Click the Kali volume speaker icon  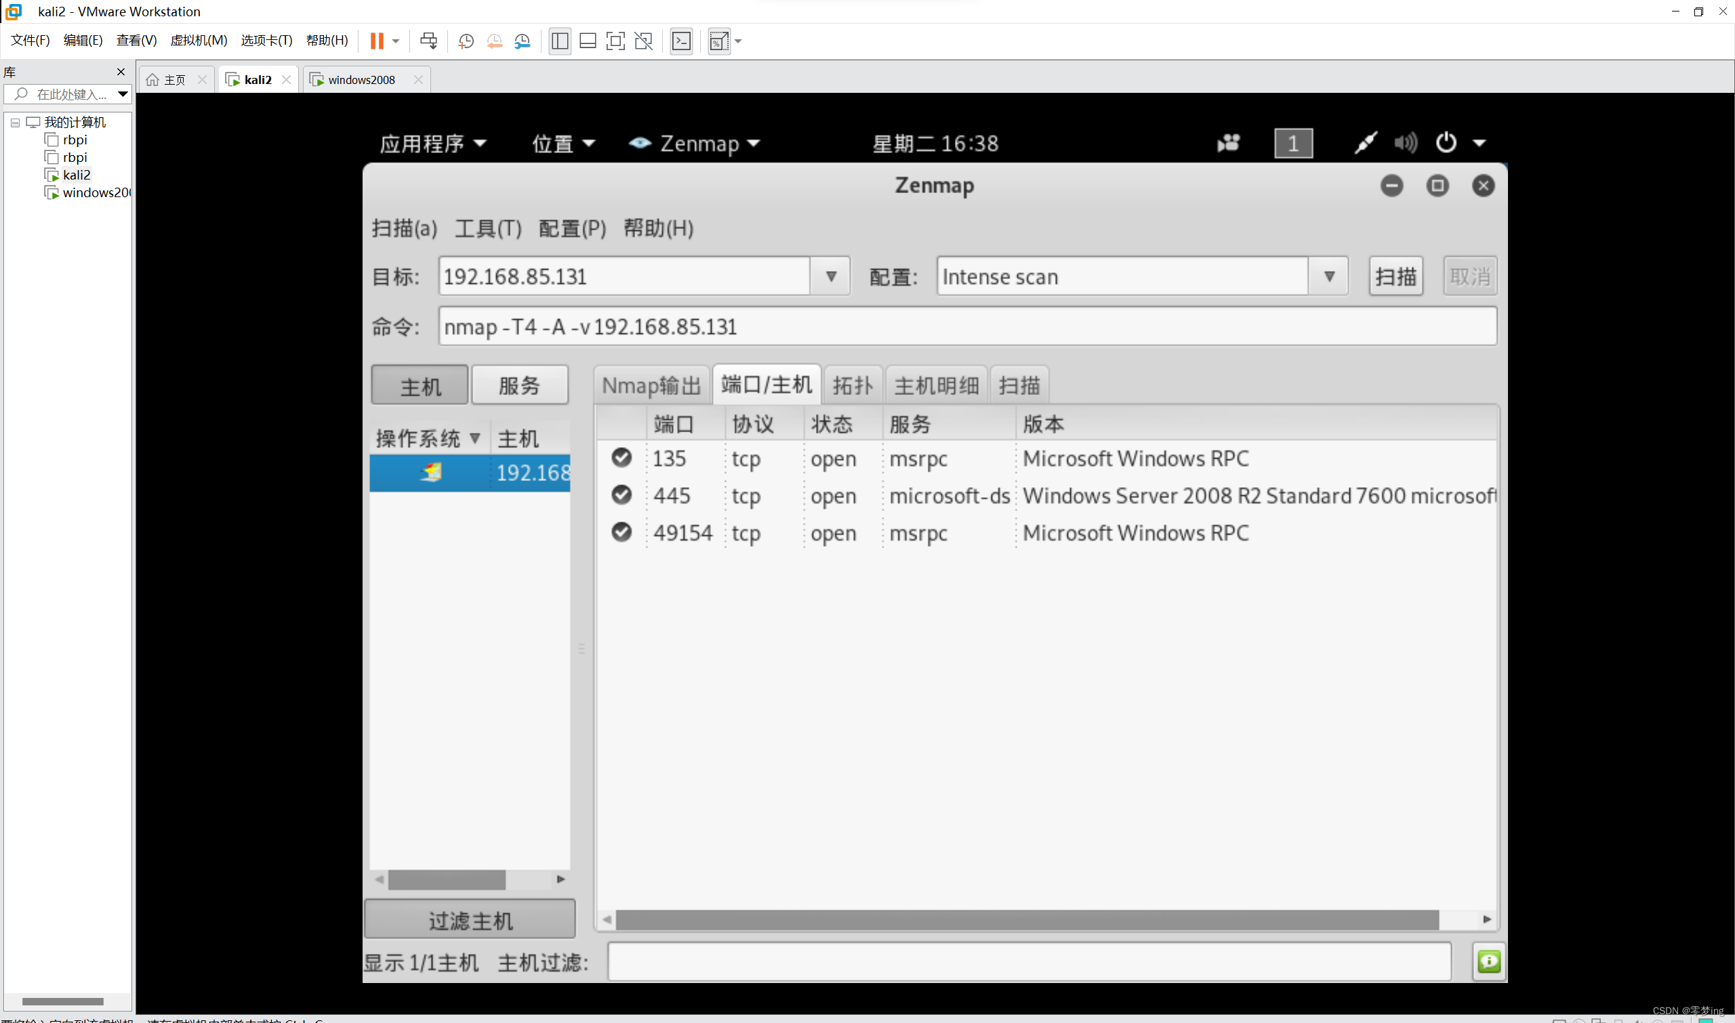point(1404,143)
